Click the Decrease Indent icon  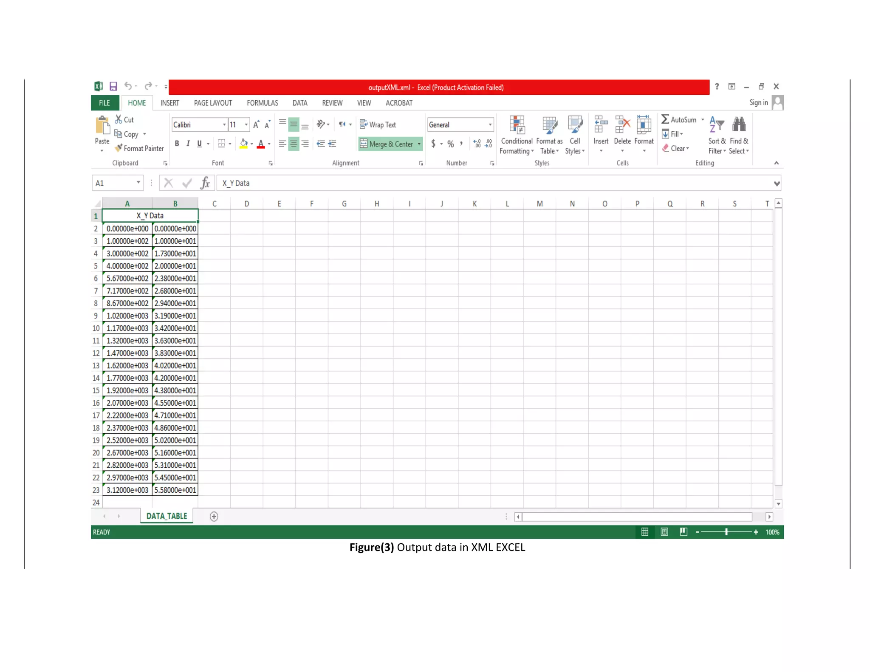coord(321,144)
